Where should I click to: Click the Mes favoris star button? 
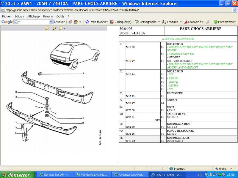click(96, 22)
